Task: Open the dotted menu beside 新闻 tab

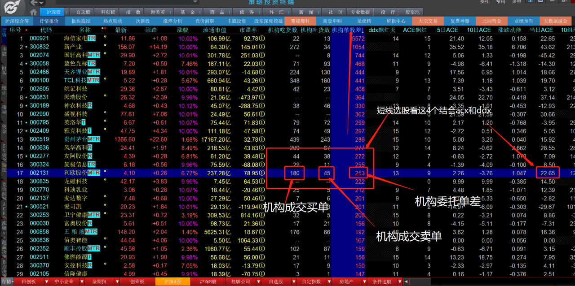Action: [x=318, y=12]
